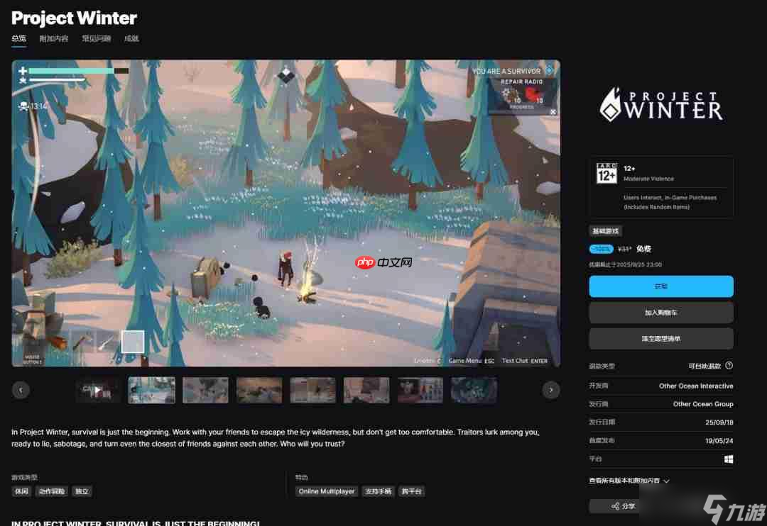767x526 pixels.
Task: Click the main gameplay screenshot
Action: (286, 213)
